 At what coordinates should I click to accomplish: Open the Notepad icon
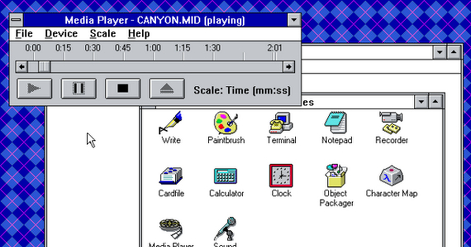[x=336, y=123]
